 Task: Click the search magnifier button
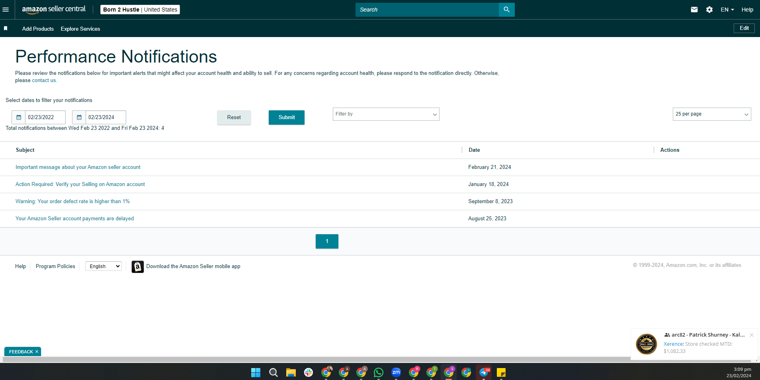506,10
